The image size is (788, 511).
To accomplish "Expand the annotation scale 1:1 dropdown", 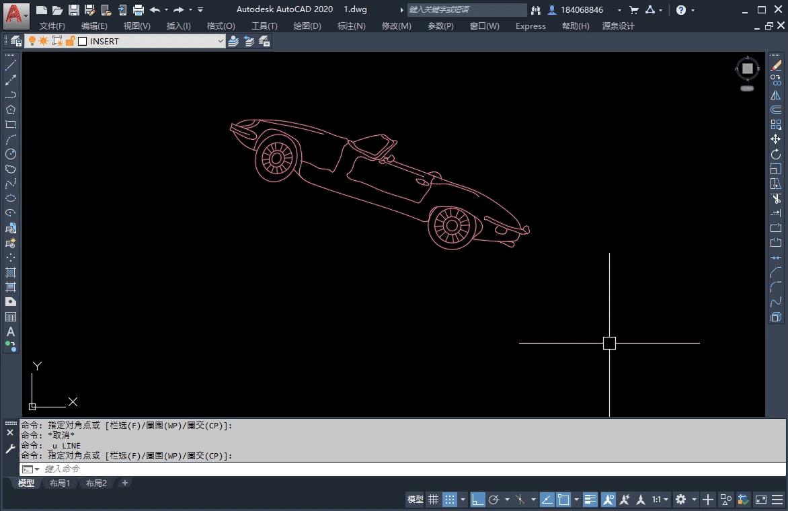I will (664, 499).
